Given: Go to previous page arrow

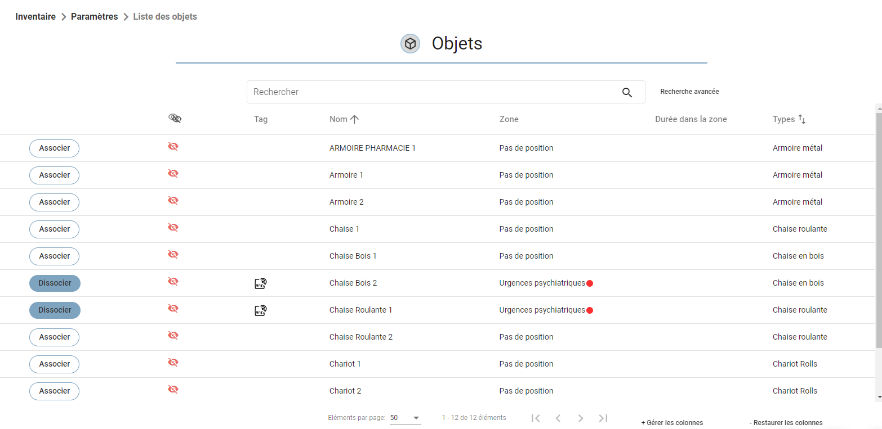Looking at the screenshot, I should (558, 418).
